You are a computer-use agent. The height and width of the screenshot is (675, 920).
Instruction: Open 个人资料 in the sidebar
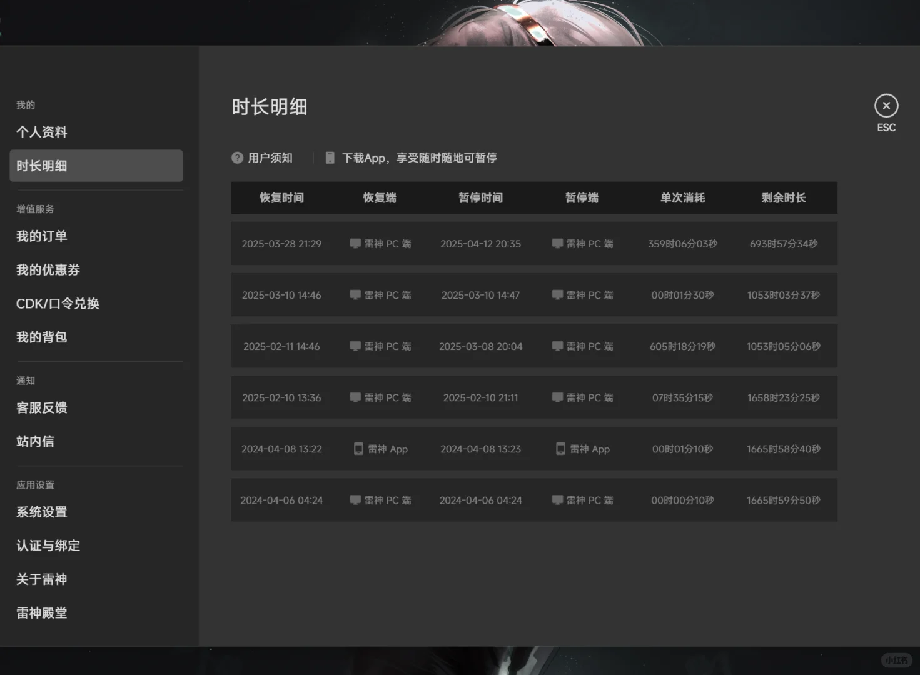click(x=41, y=132)
